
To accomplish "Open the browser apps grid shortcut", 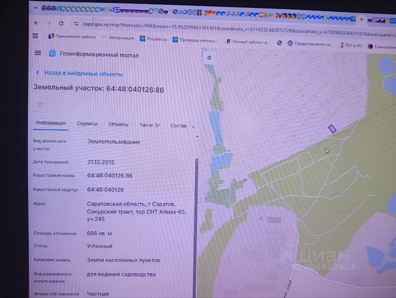I will click(x=35, y=36).
